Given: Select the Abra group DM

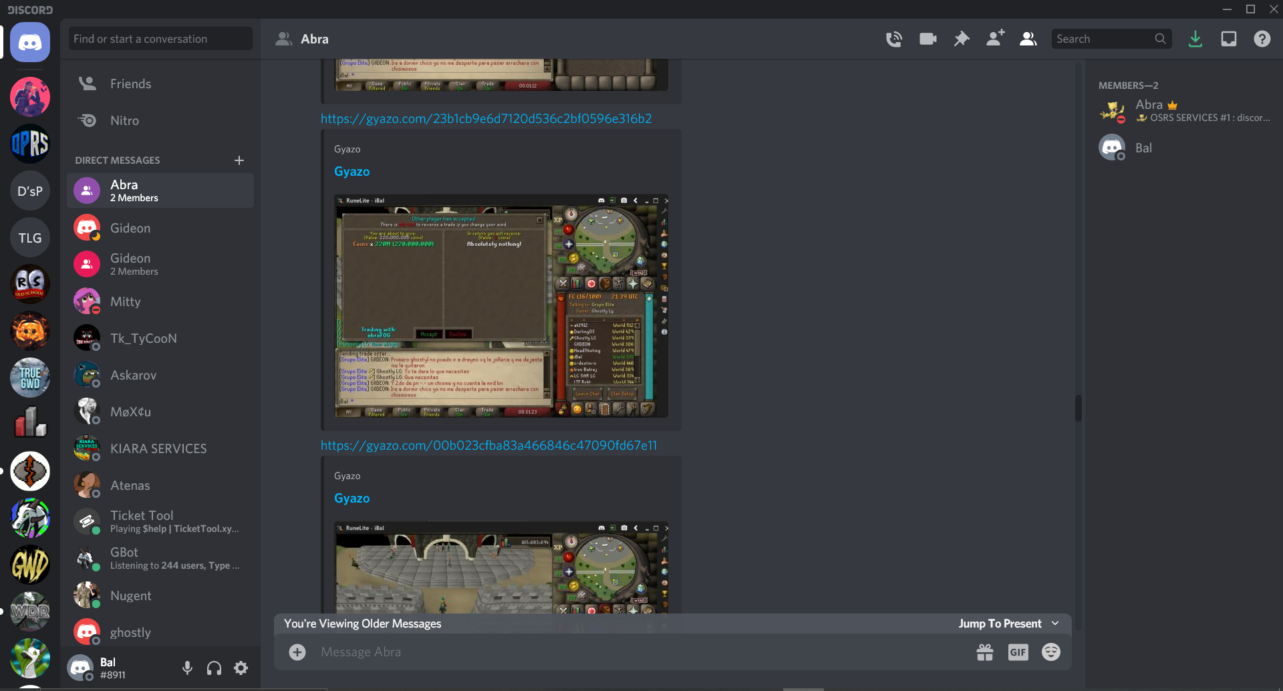Looking at the screenshot, I should pyautogui.click(x=160, y=190).
